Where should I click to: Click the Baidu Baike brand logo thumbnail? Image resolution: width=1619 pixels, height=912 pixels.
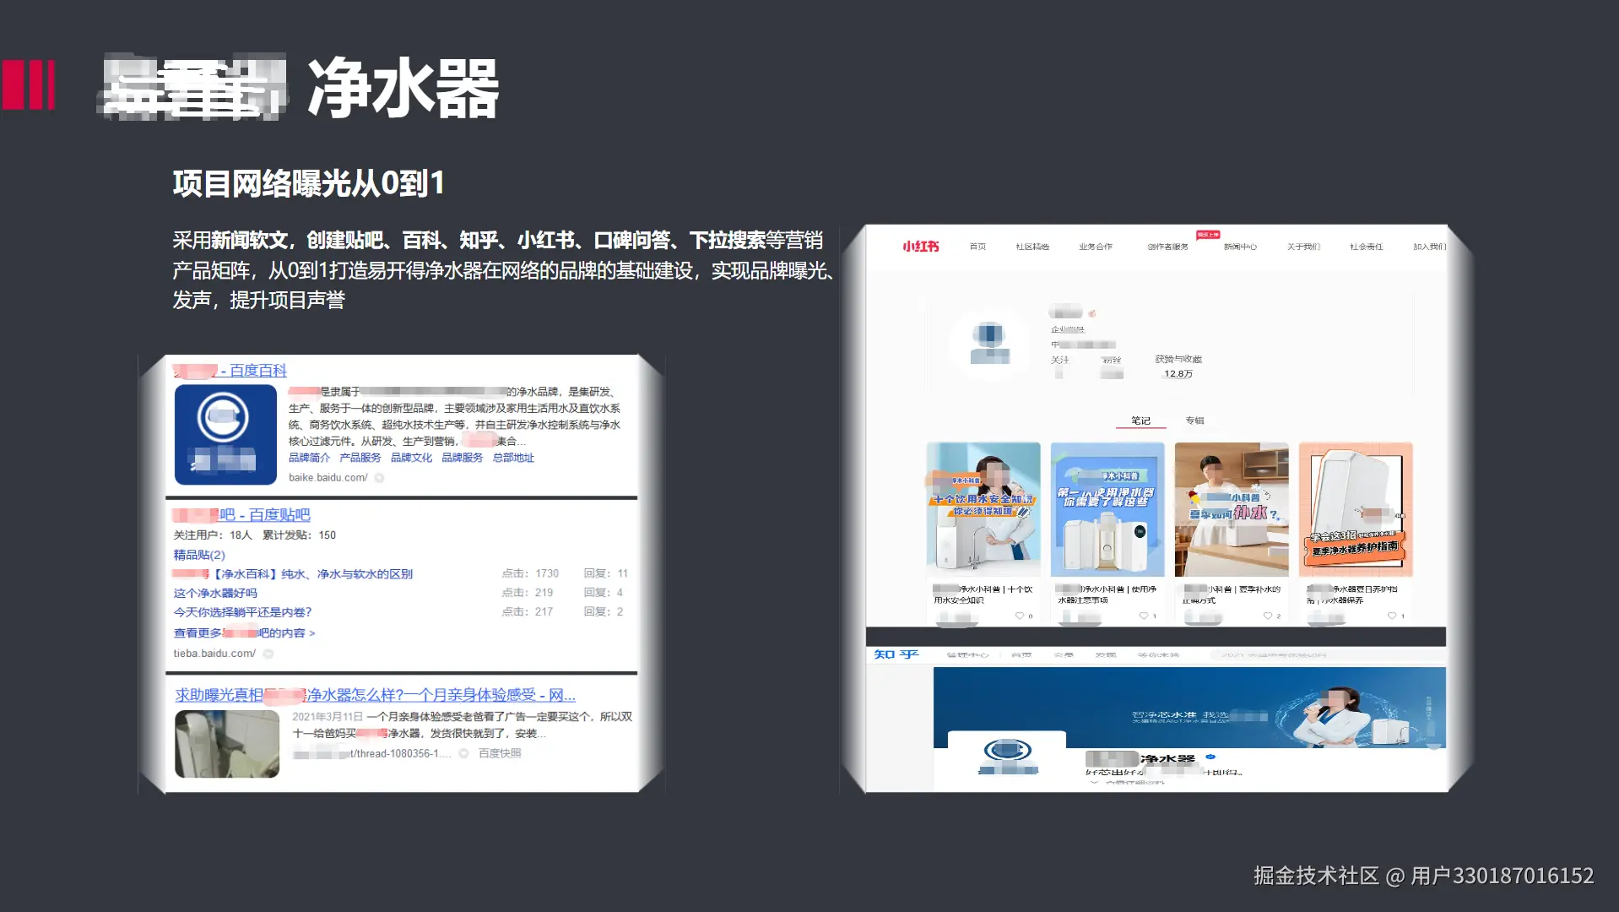tap(225, 434)
